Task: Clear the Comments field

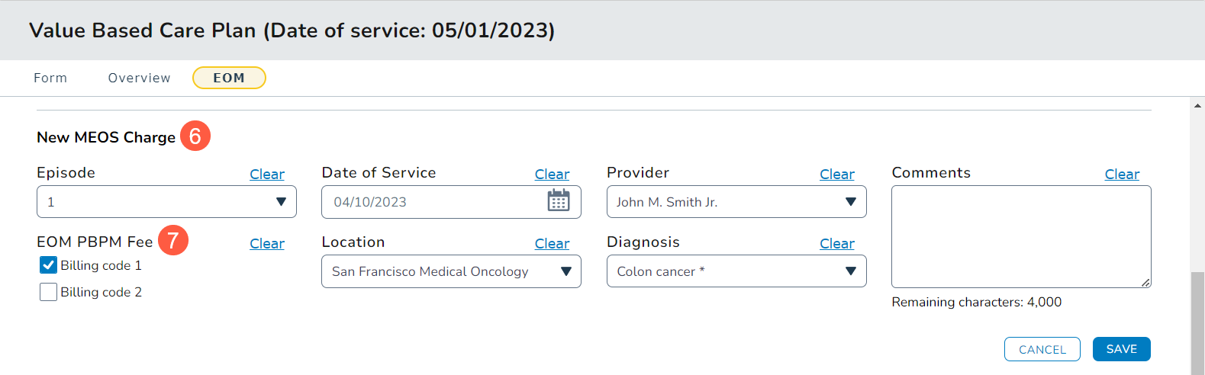Action: (1122, 175)
